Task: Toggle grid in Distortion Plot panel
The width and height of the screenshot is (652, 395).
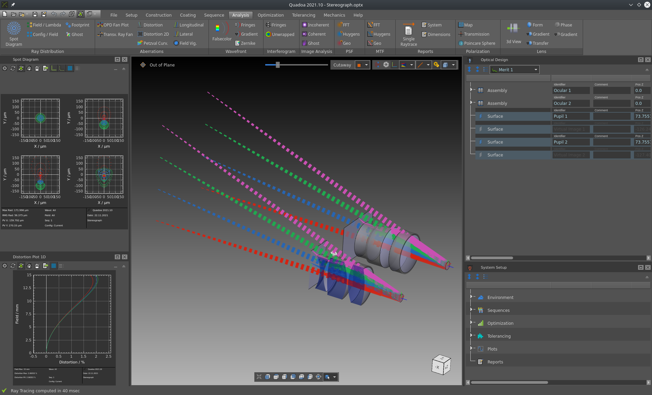Action: click(54, 266)
